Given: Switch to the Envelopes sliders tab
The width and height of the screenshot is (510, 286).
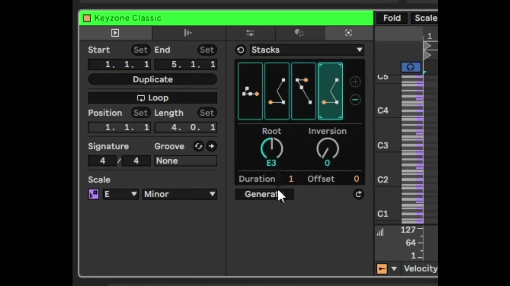Looking at the screenshot, I should tap(250, 33).
